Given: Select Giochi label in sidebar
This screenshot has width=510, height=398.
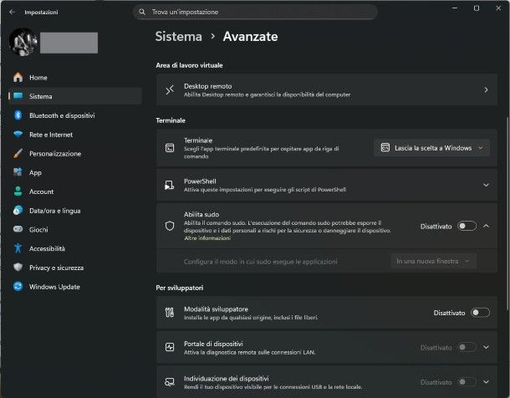Looking at the screenshot, I should [x=38, y=230].
